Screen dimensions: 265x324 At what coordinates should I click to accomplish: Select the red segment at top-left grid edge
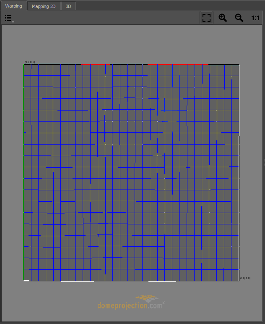[x=52, y=64]
